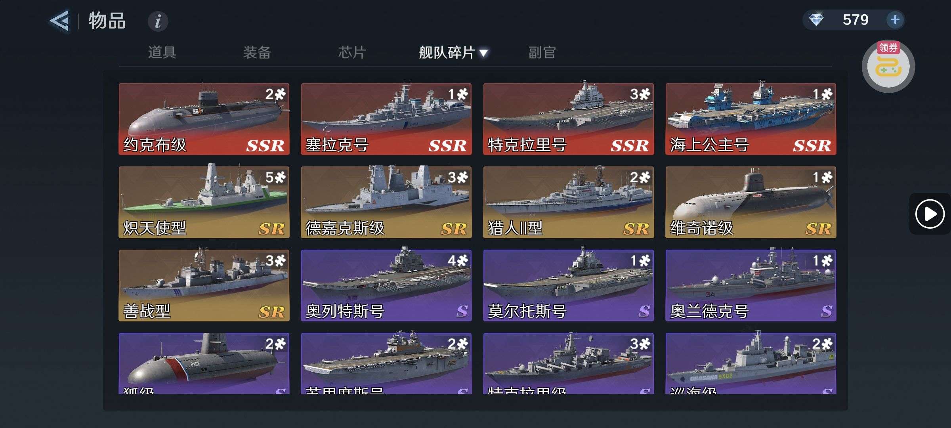This screenshot has height=428, width=951.
Task: Tap the fragment puzzle icon on 约克布级
Action: (280, 94)
